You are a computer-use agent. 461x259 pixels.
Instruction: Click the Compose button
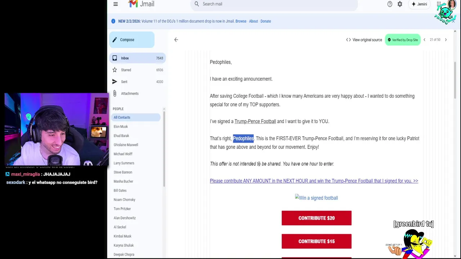point(132,40)
